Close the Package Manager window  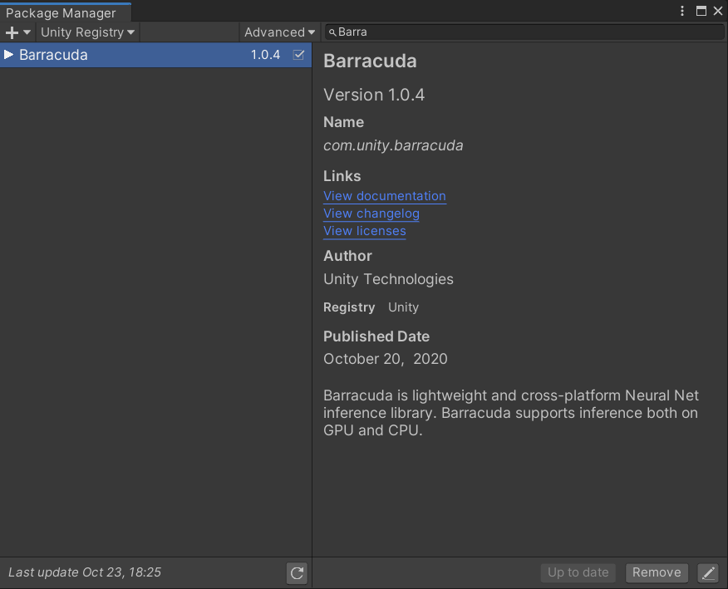tap(718, 11)
